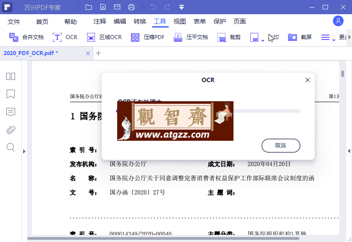Choose the 区域OCR area tool
Image resolution: width=352 pixels, height=242 pixels.
[x=104, y=37]
